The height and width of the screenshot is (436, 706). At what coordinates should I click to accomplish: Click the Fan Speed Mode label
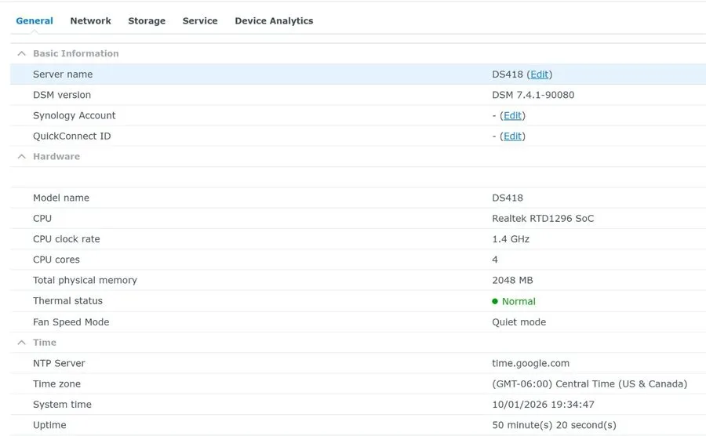(x=71, y=322)
